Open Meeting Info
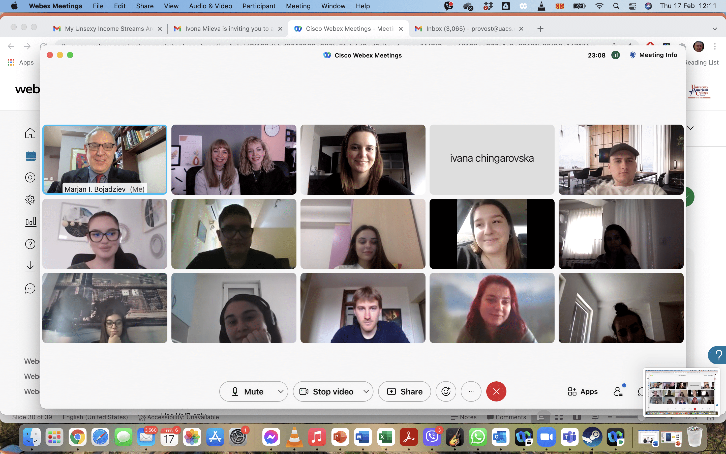The width and height of the screenshot is (726, 454). [653, 55]
